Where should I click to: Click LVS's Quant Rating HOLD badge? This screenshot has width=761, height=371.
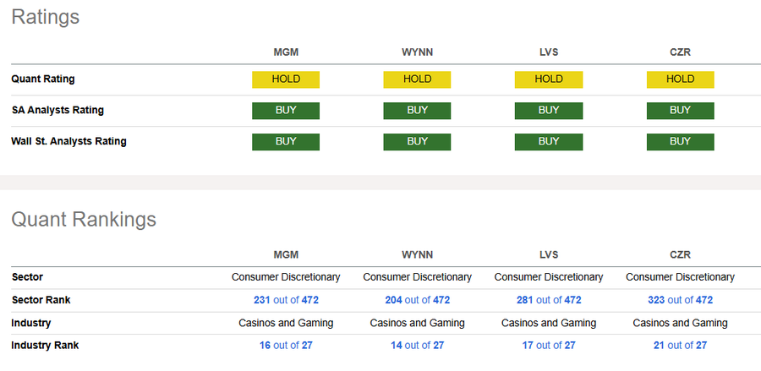click(549, 79)
